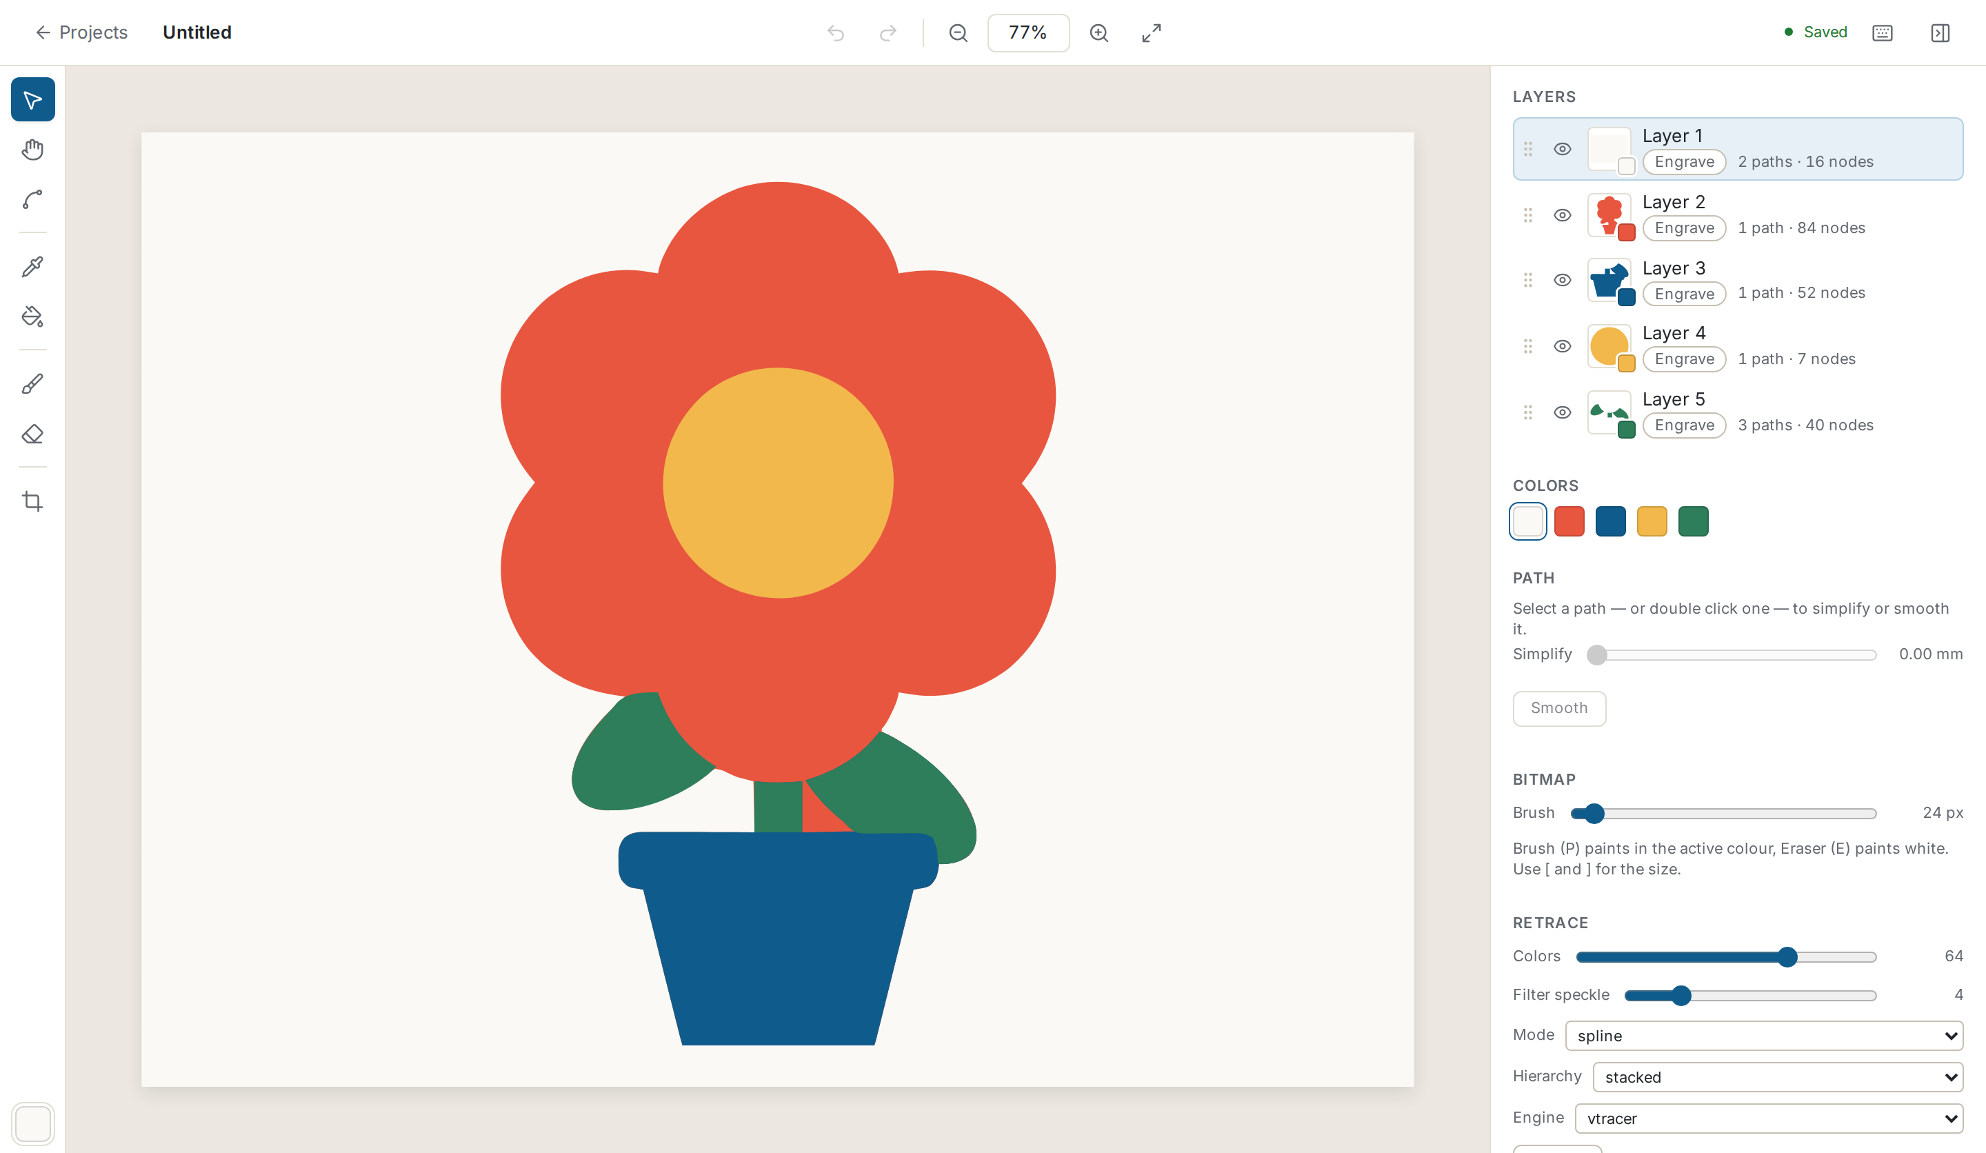The width and height of the screenshot is (1986, 1153).
Task: Click the Brush size slider
Action: [1723, 813]
